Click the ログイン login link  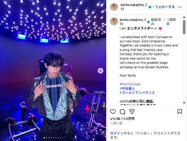[117, 133]
